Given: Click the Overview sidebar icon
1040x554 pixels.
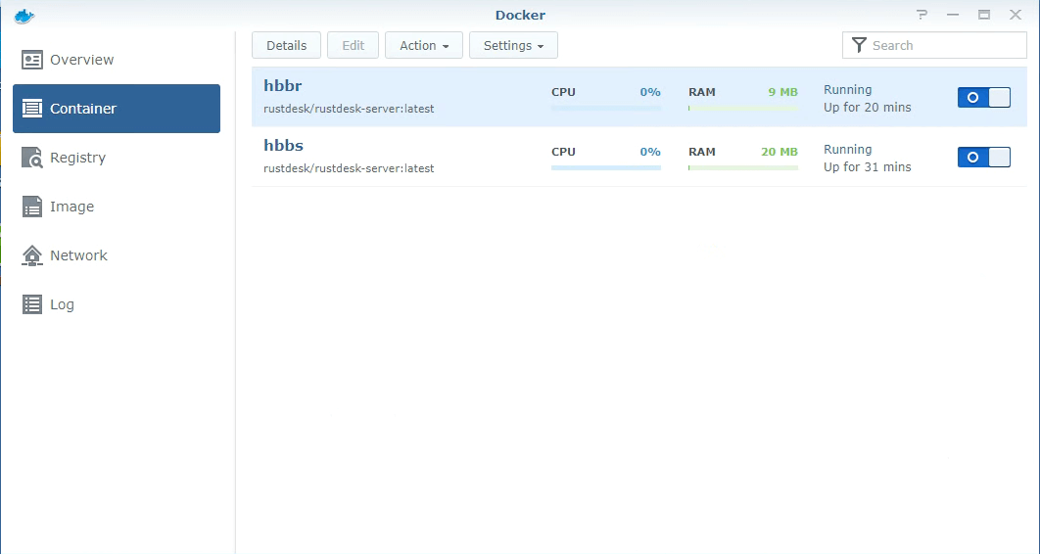Looking at the screenshot, I should click(x=32, y=60).
